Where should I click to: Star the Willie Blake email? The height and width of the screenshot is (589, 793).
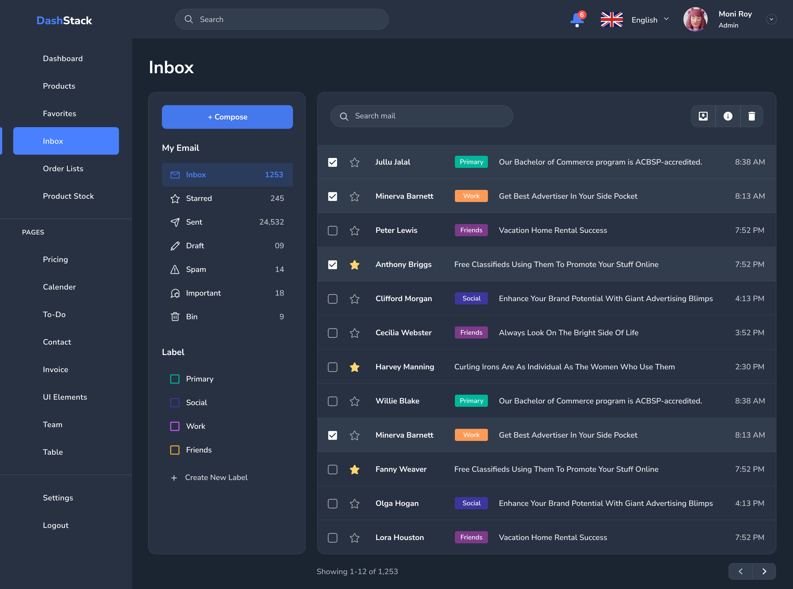[x=355, y=401]
